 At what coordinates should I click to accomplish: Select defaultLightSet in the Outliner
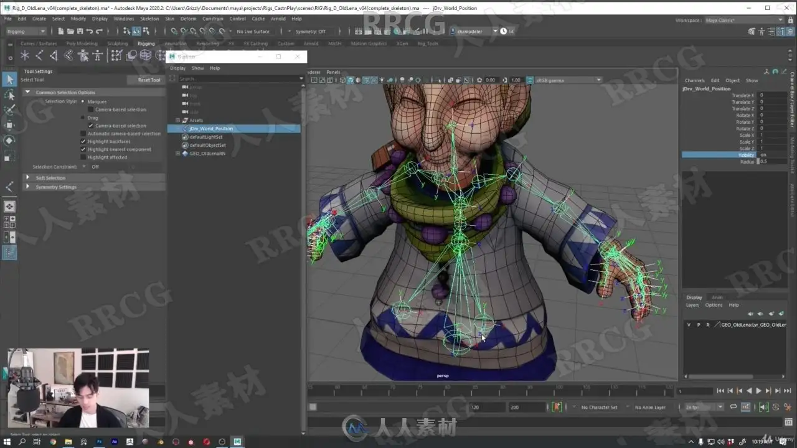[x=206, y=137]
